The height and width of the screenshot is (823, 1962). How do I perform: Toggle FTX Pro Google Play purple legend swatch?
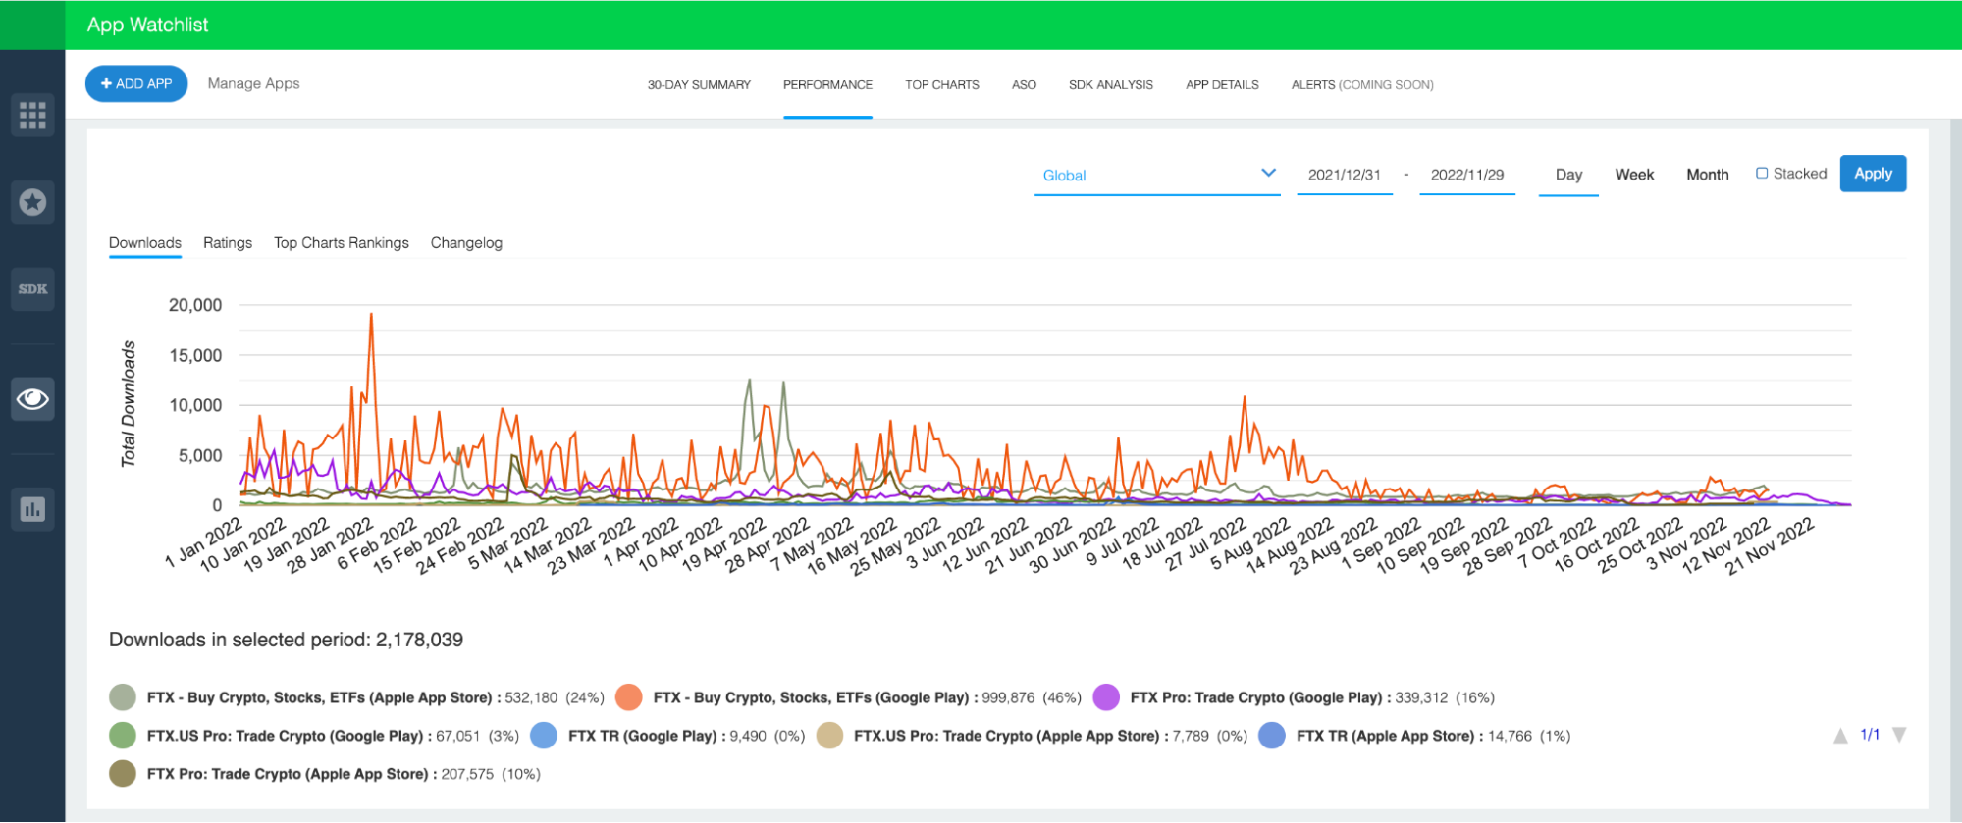pos(1106,697)
